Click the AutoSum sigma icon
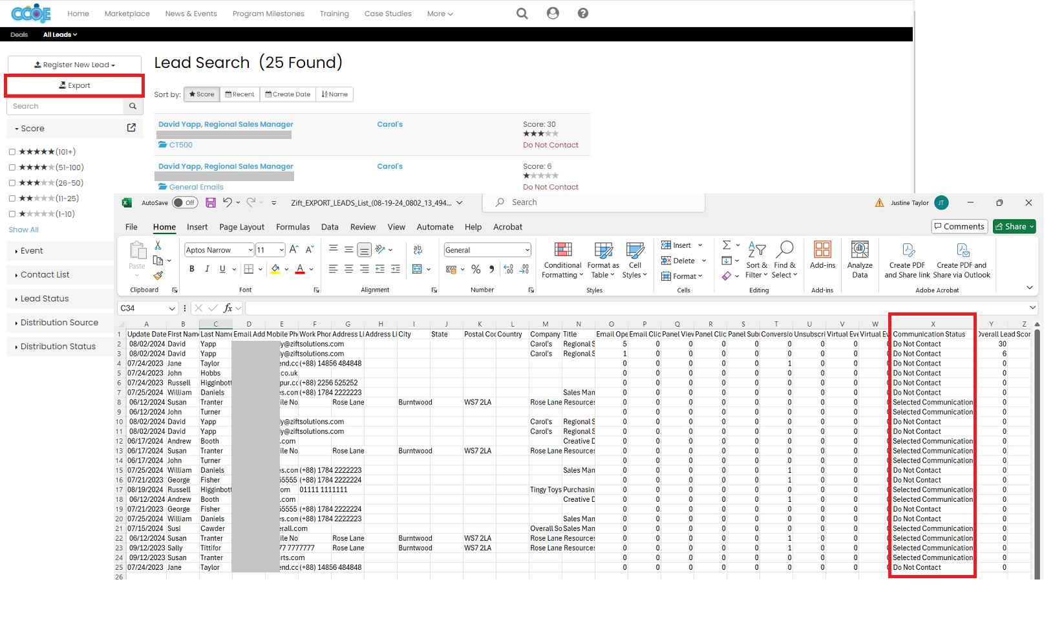The image size is (1064, 639). (727, 245)
